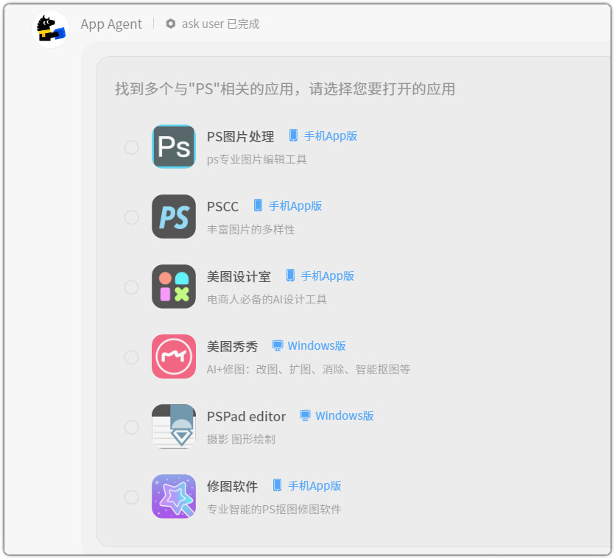The height and width of the screenshot is (559, 615).
Task: Click the monitor icon next to 美图秀秀
Action: tap(277, 345)
